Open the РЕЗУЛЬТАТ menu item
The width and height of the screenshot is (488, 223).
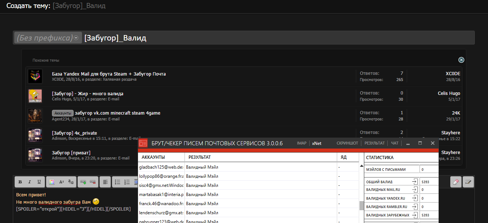tap(375, 143)
